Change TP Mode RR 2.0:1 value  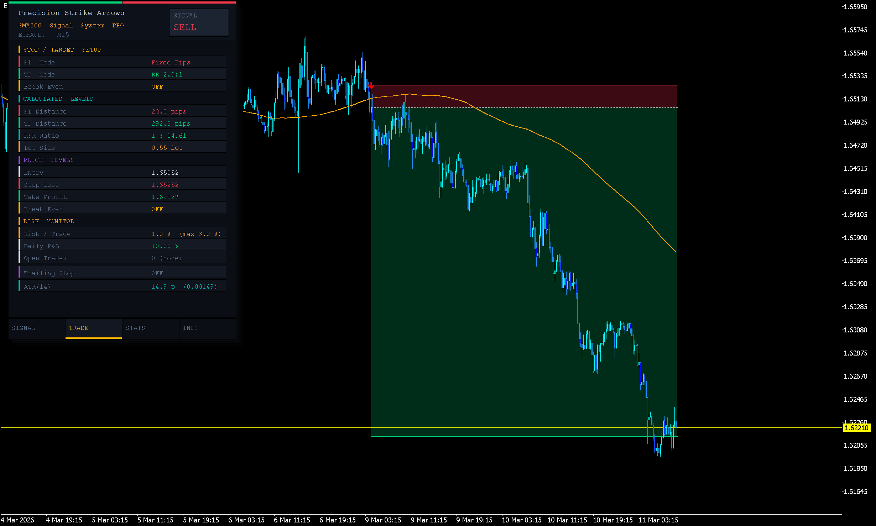(167, 75)
